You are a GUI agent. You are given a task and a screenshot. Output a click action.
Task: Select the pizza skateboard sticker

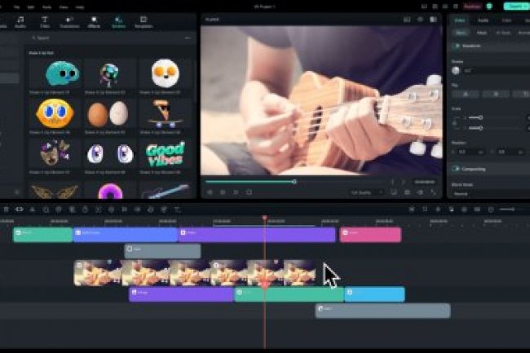point(165,114)
